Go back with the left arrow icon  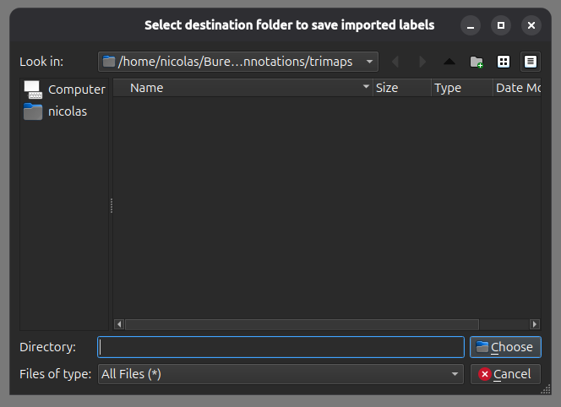pyautogui.click(x=395, y=62)
